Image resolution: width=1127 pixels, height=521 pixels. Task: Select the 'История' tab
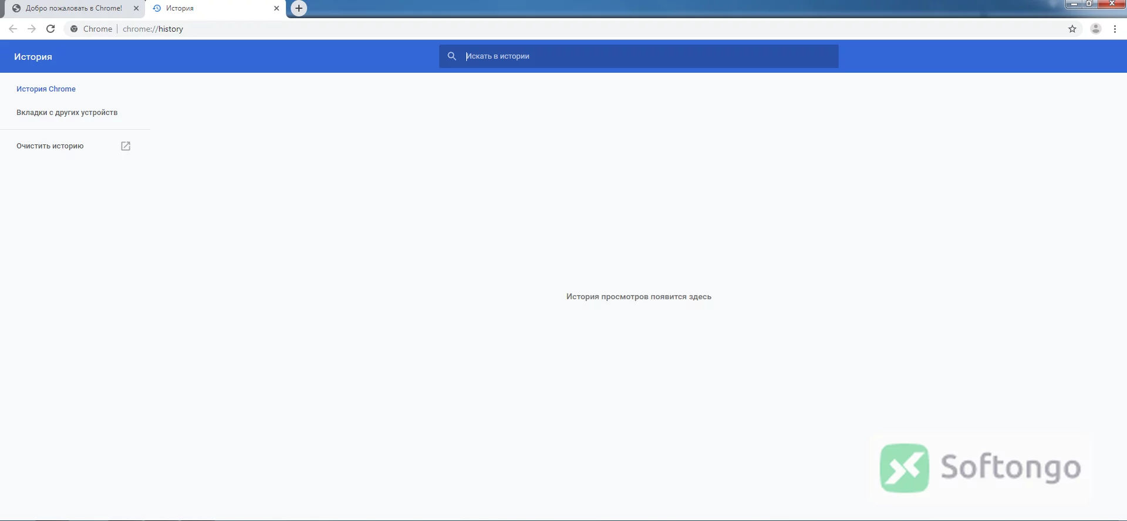[x=215, y=8]
